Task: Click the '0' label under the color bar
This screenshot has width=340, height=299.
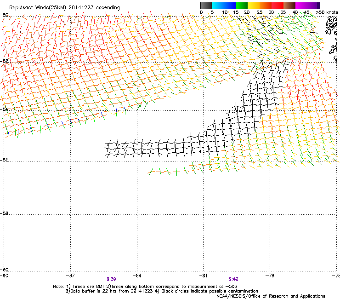Action: (x=201, y=12)
